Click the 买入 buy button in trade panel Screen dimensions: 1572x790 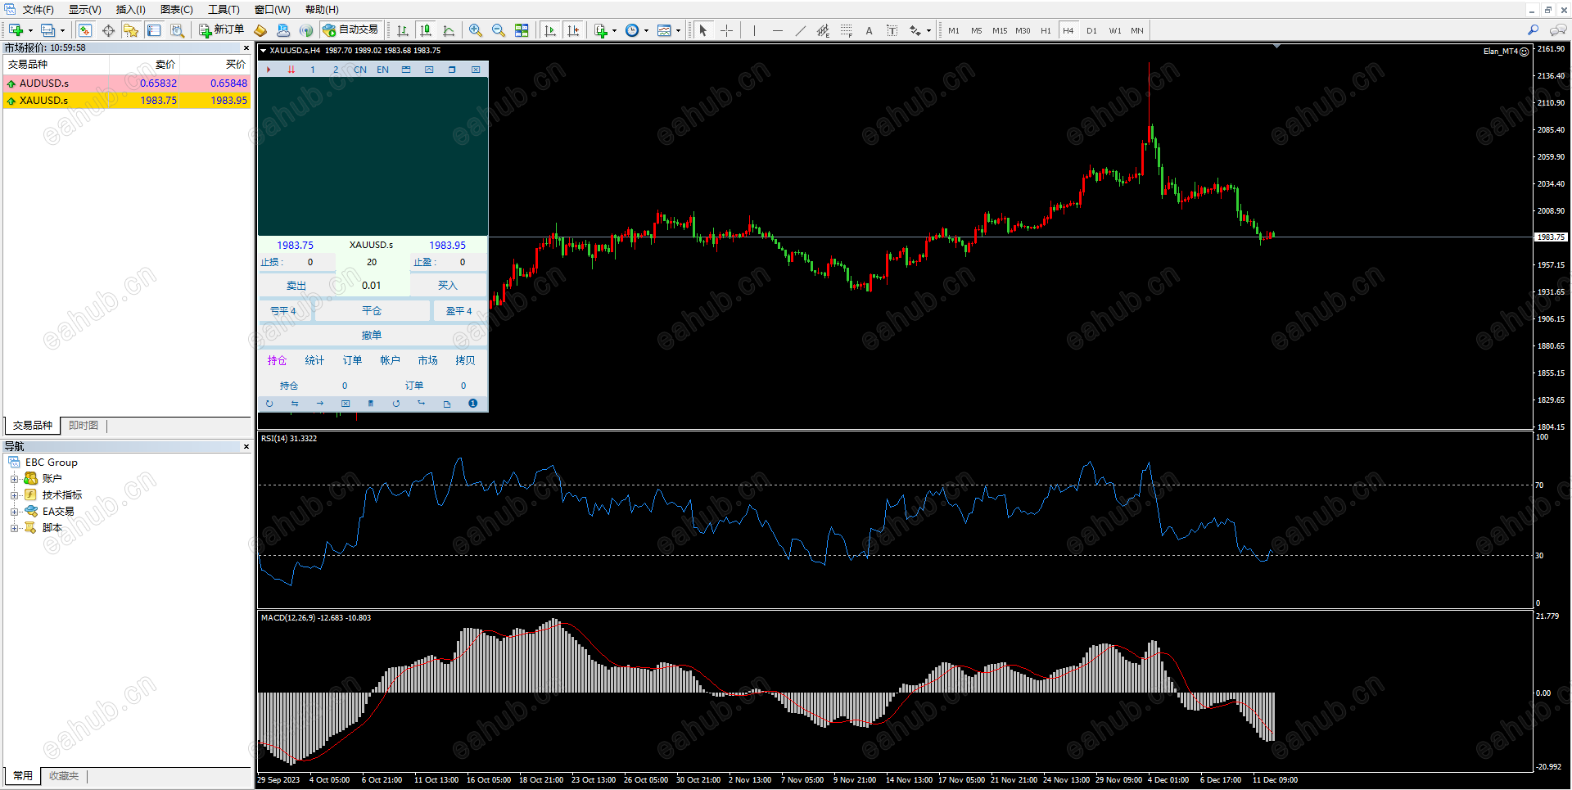coord(448,286)
